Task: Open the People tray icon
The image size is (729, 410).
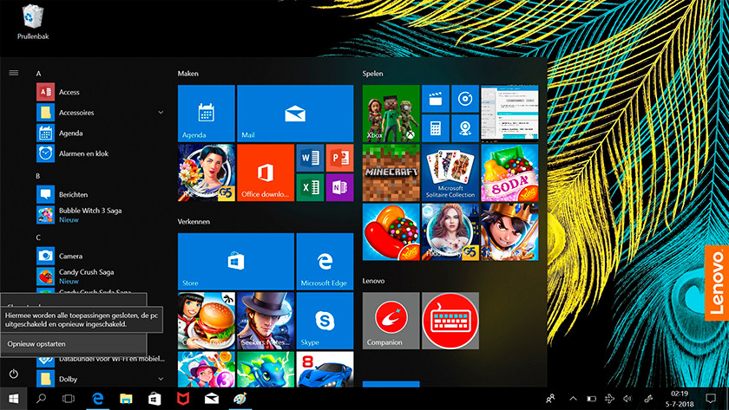Action: coord(550,399)
